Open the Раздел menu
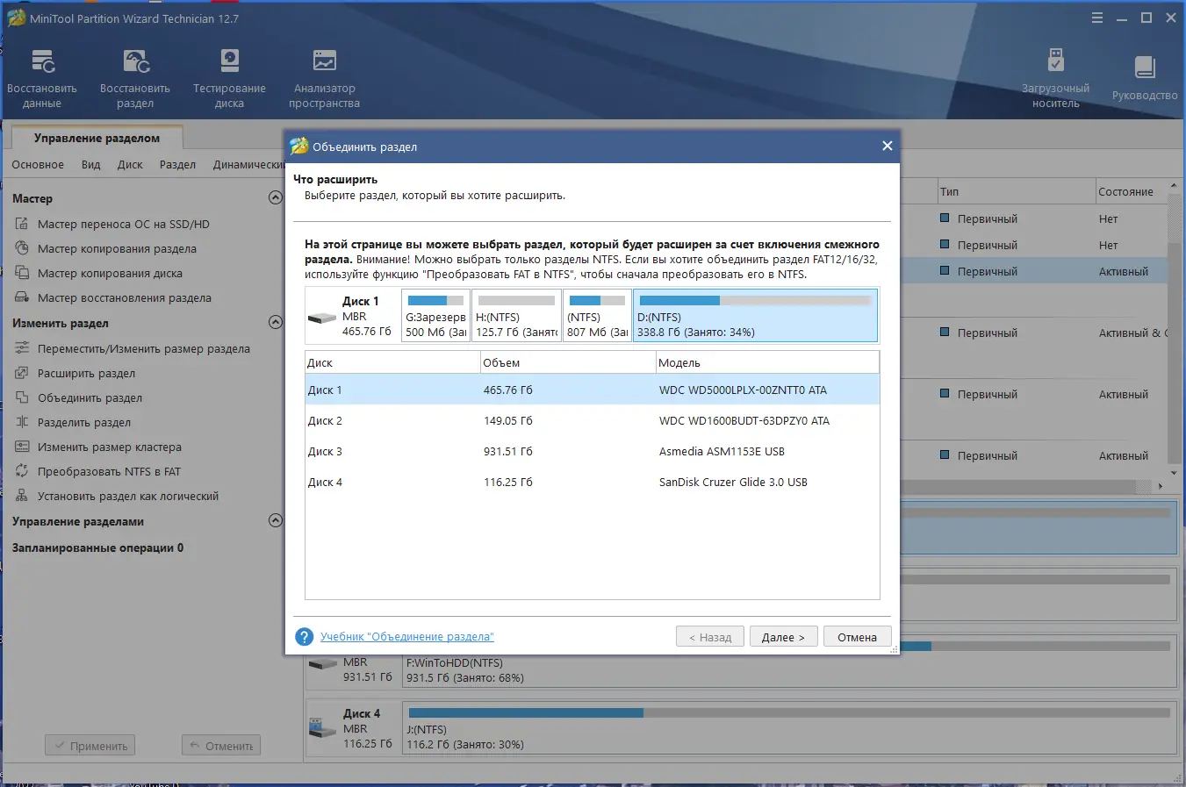Screen dimensions: 1186x787 (x=178, y=165)
